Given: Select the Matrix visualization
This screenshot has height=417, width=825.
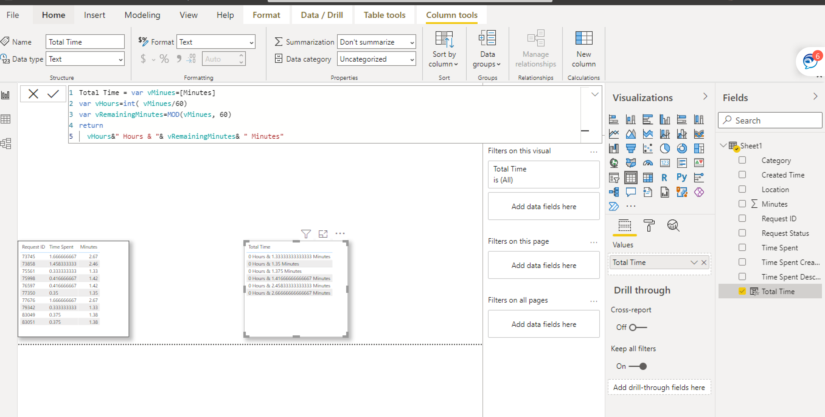Looking at the screenshot, I should pyautogui.click(x=648, y=177).
